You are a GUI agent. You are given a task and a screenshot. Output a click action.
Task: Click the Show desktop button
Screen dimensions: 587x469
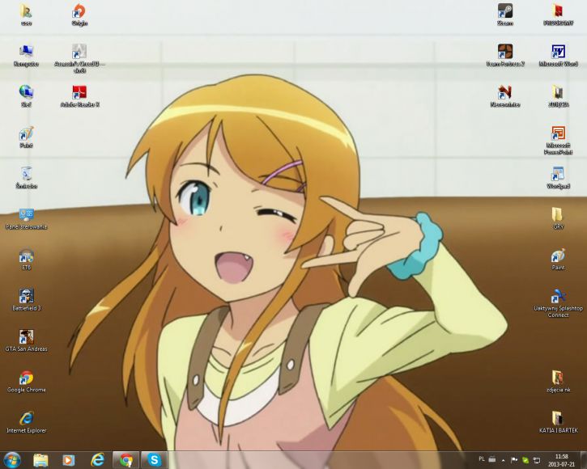(583, 460)
